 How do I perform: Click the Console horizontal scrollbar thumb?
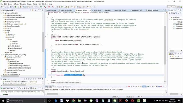(52, 94)
